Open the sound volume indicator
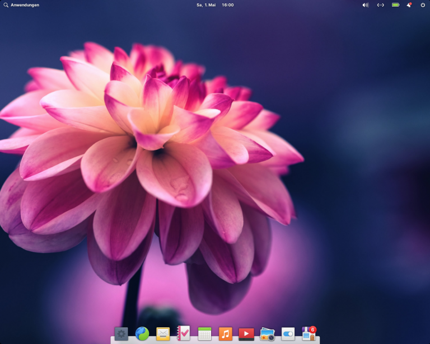 click(366, 5)
